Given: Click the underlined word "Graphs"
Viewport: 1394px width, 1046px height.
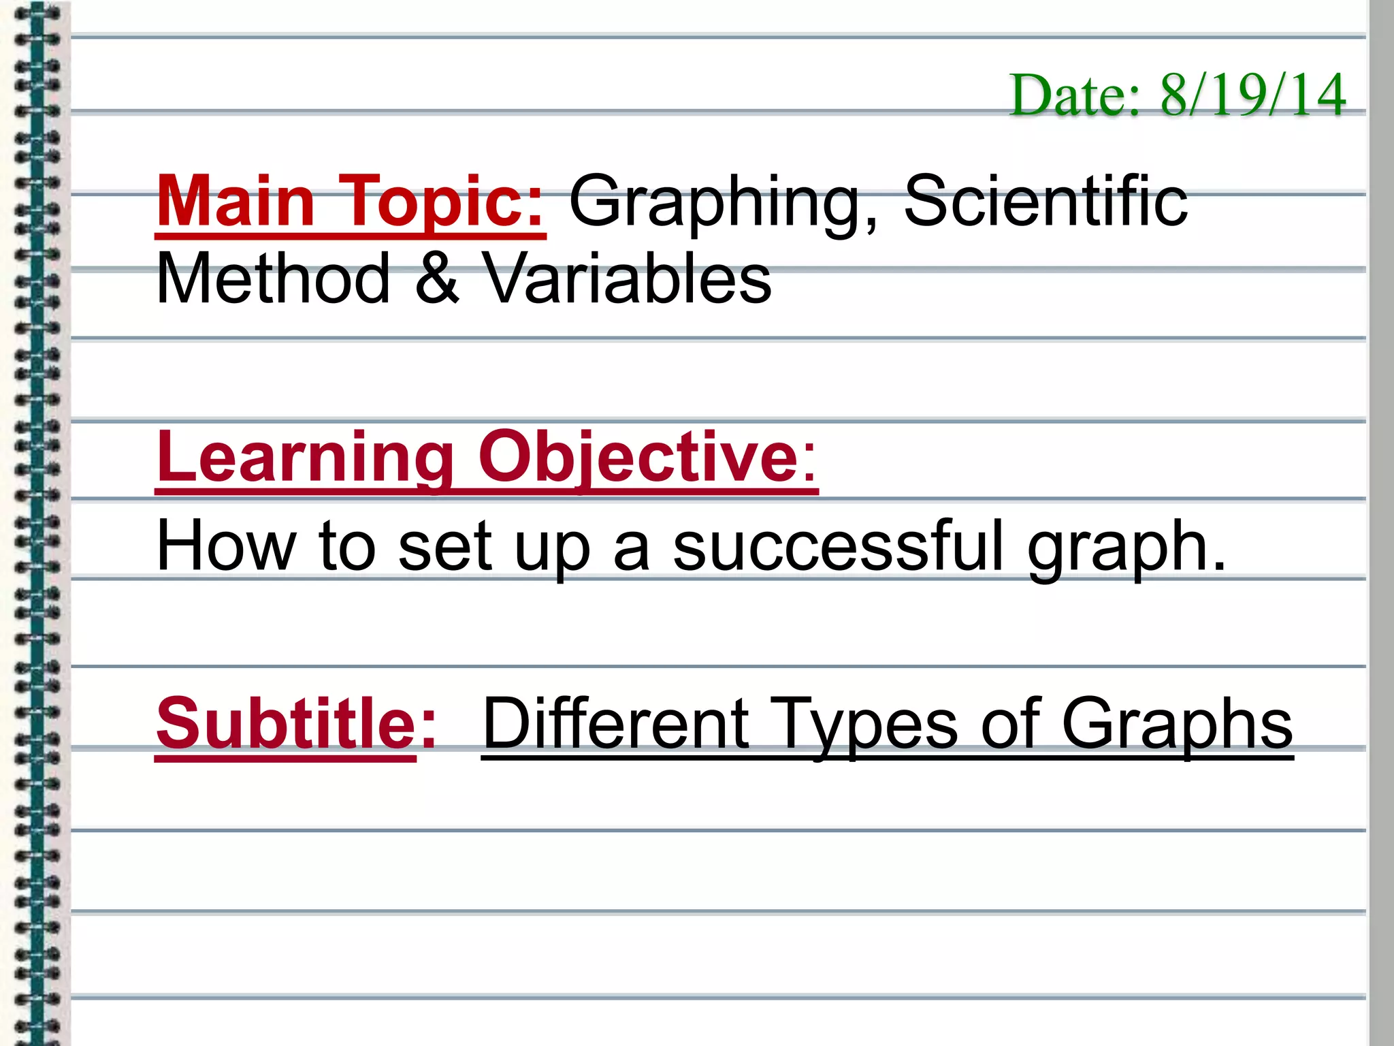Looking at the screenshot, I should tap(1177, 725).
